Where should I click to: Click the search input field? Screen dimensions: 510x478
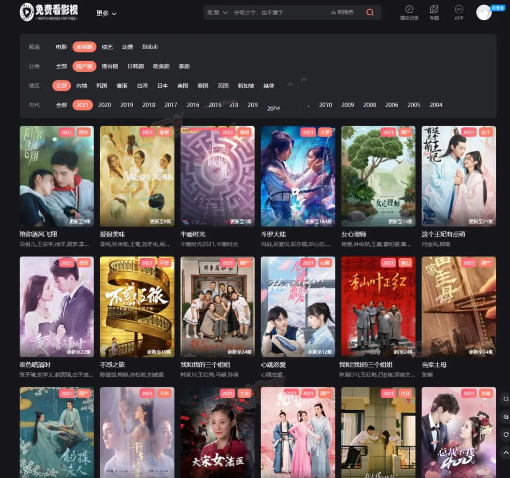coord(280,12)
